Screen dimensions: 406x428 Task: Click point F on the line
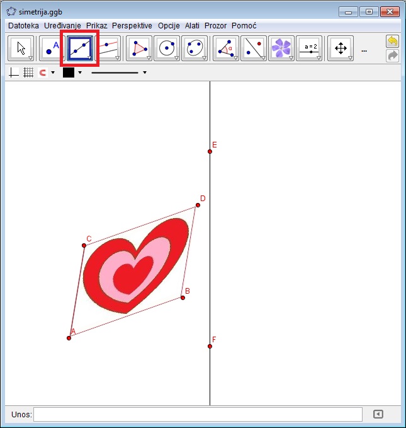tap(210, 347)
